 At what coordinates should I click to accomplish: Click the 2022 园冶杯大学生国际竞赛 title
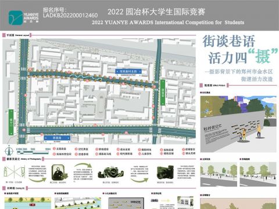(156, 12)
